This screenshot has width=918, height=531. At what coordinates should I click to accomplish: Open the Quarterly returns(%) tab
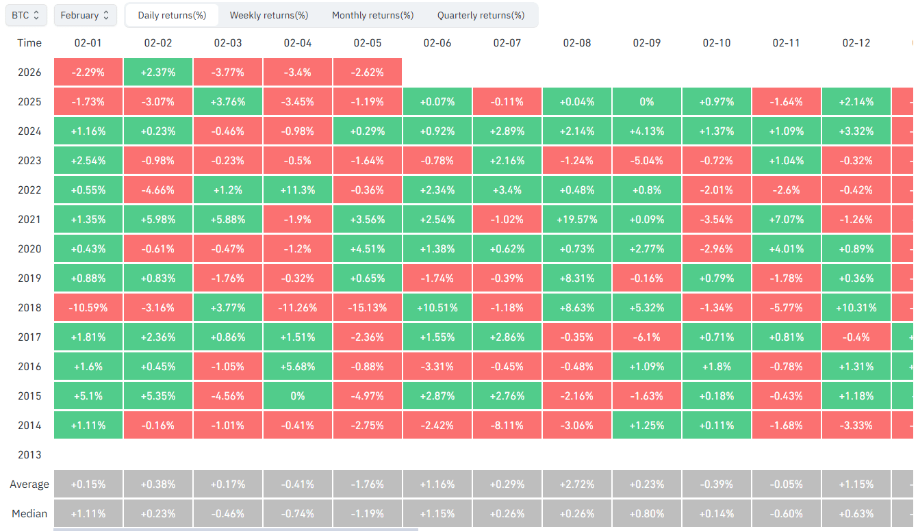(481, 15)
